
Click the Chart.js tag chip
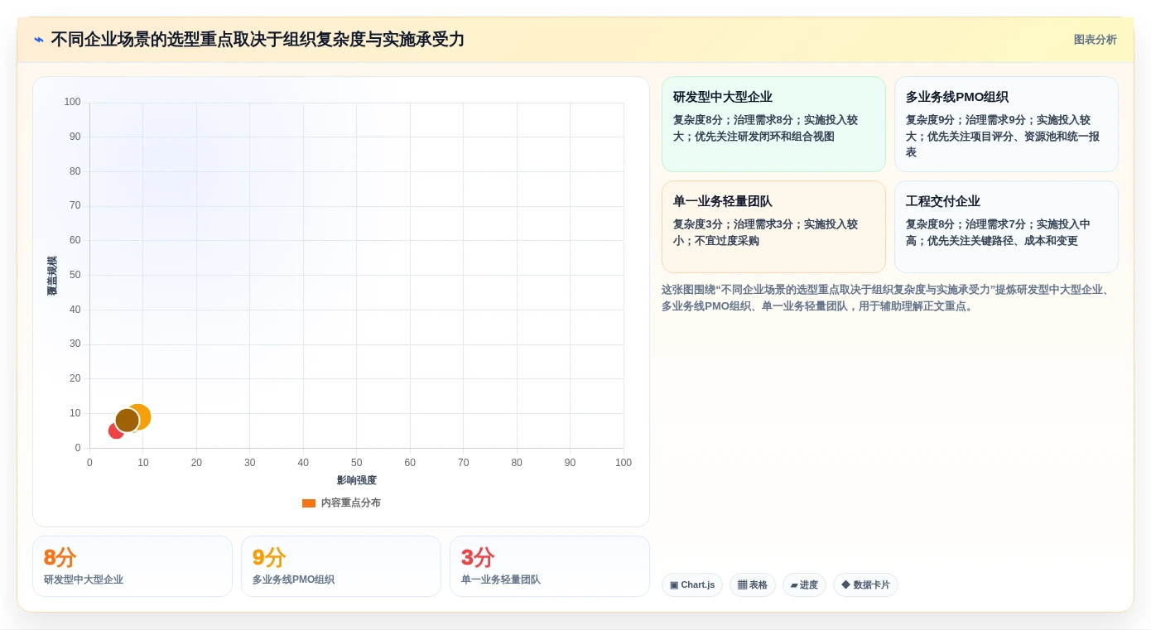[692, 584]
